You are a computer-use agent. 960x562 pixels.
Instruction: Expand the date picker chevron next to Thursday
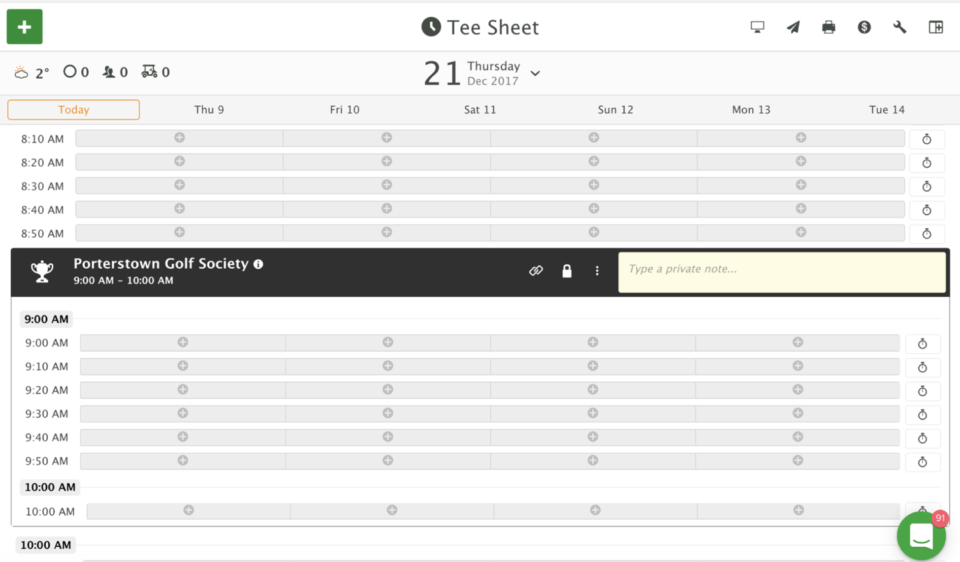pyautogui.click(x=535, y=73)
